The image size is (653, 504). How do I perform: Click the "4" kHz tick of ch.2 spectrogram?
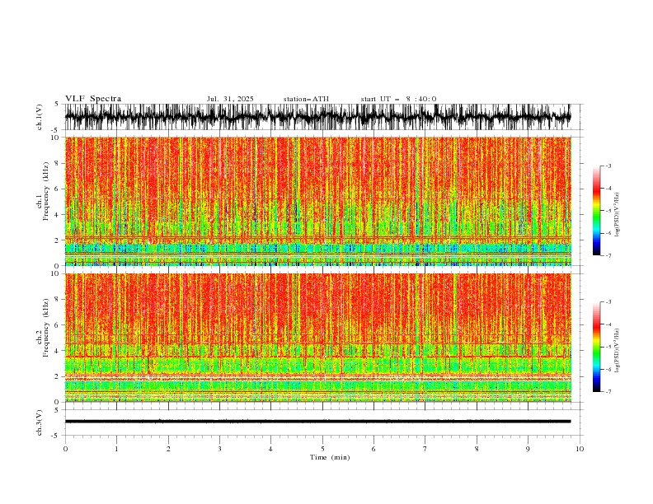point(59,351)
